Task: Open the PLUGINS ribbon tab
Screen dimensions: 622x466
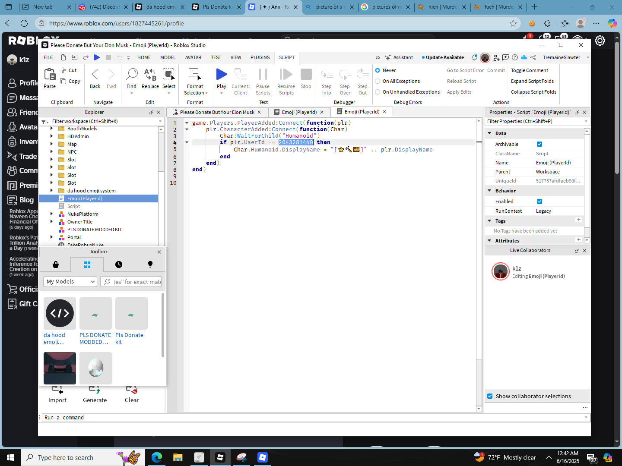Action: coord(260,57)
